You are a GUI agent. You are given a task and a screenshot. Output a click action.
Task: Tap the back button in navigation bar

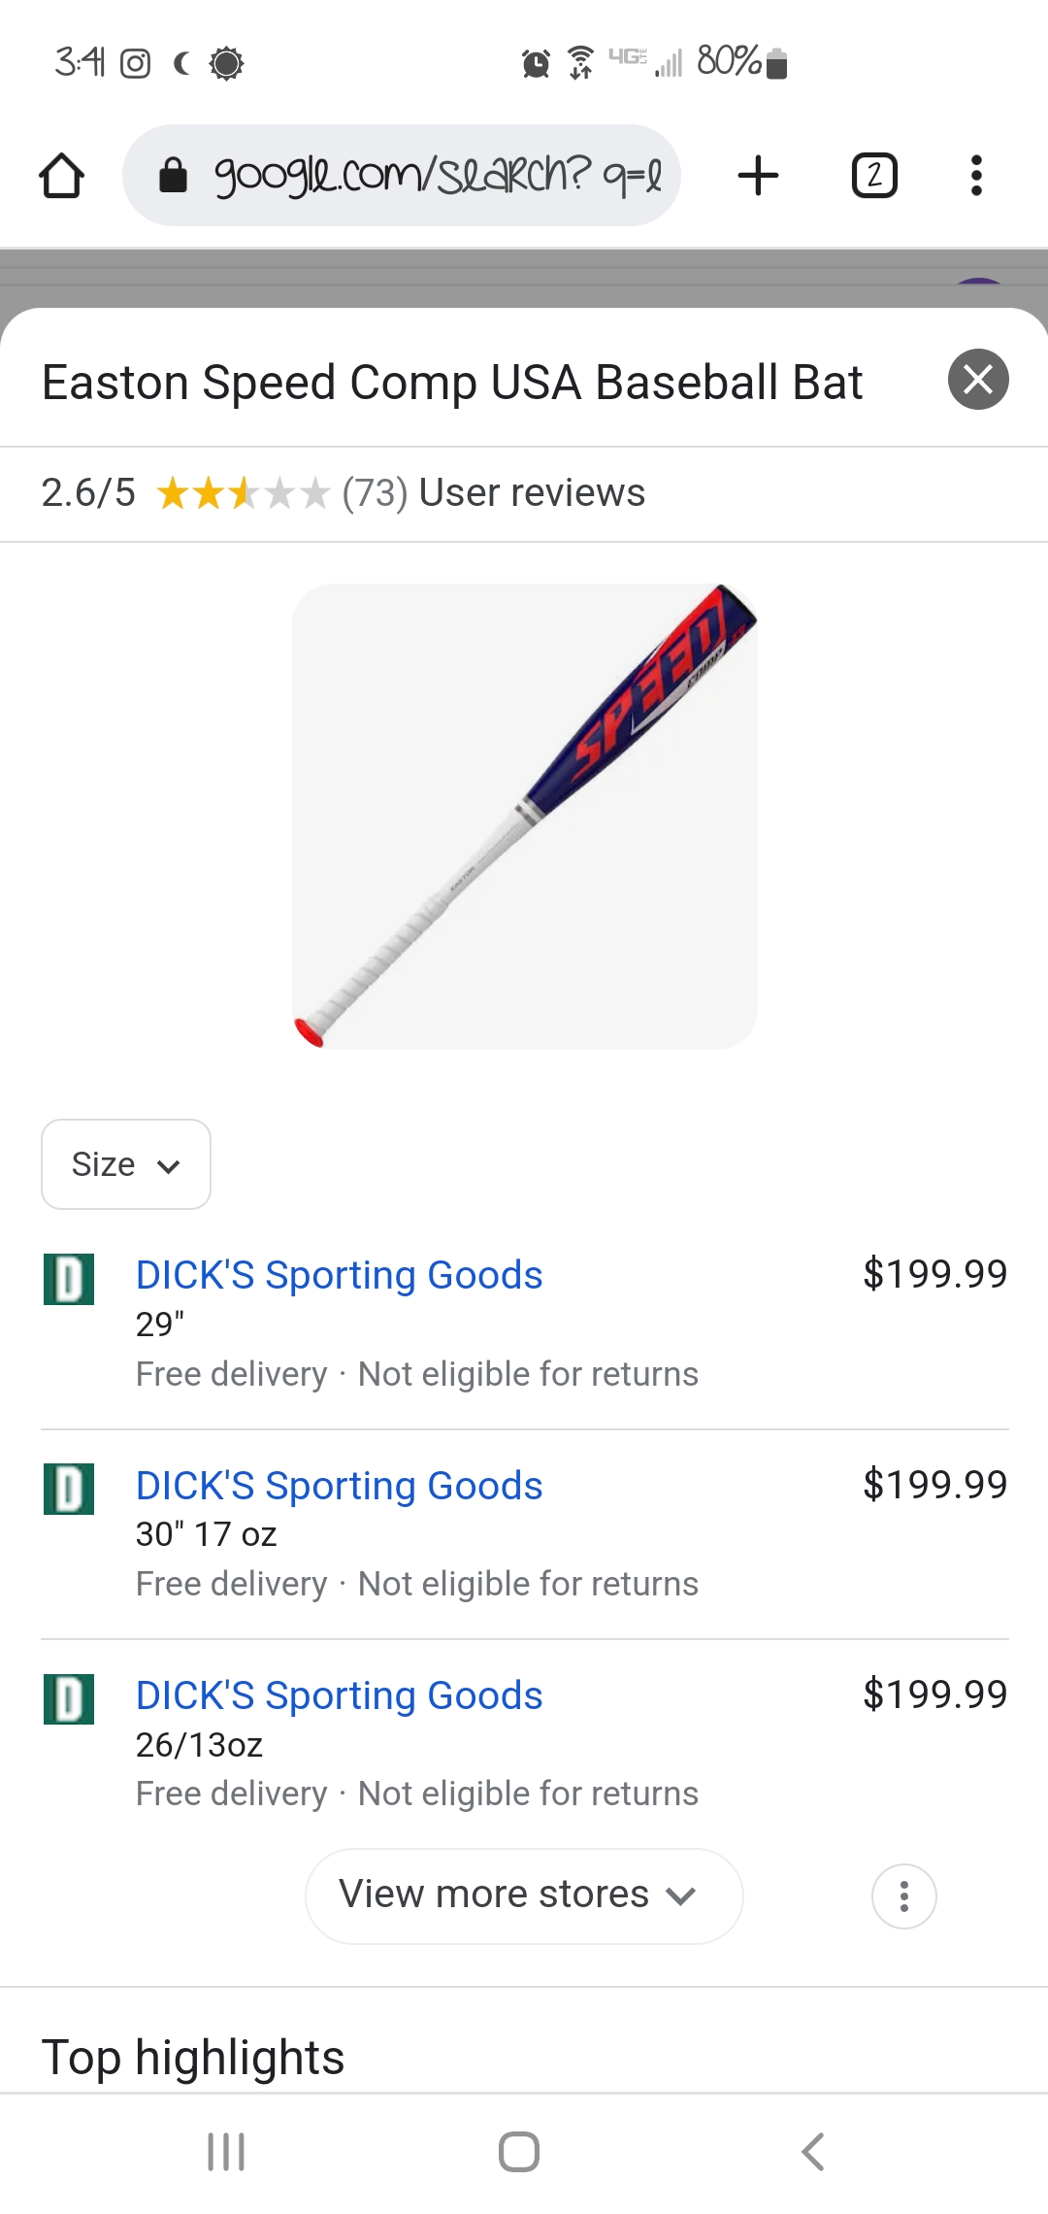pos(812,2149)
